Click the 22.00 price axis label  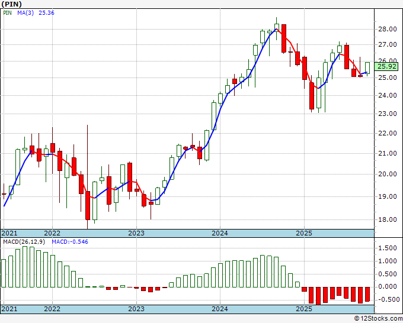388,133
